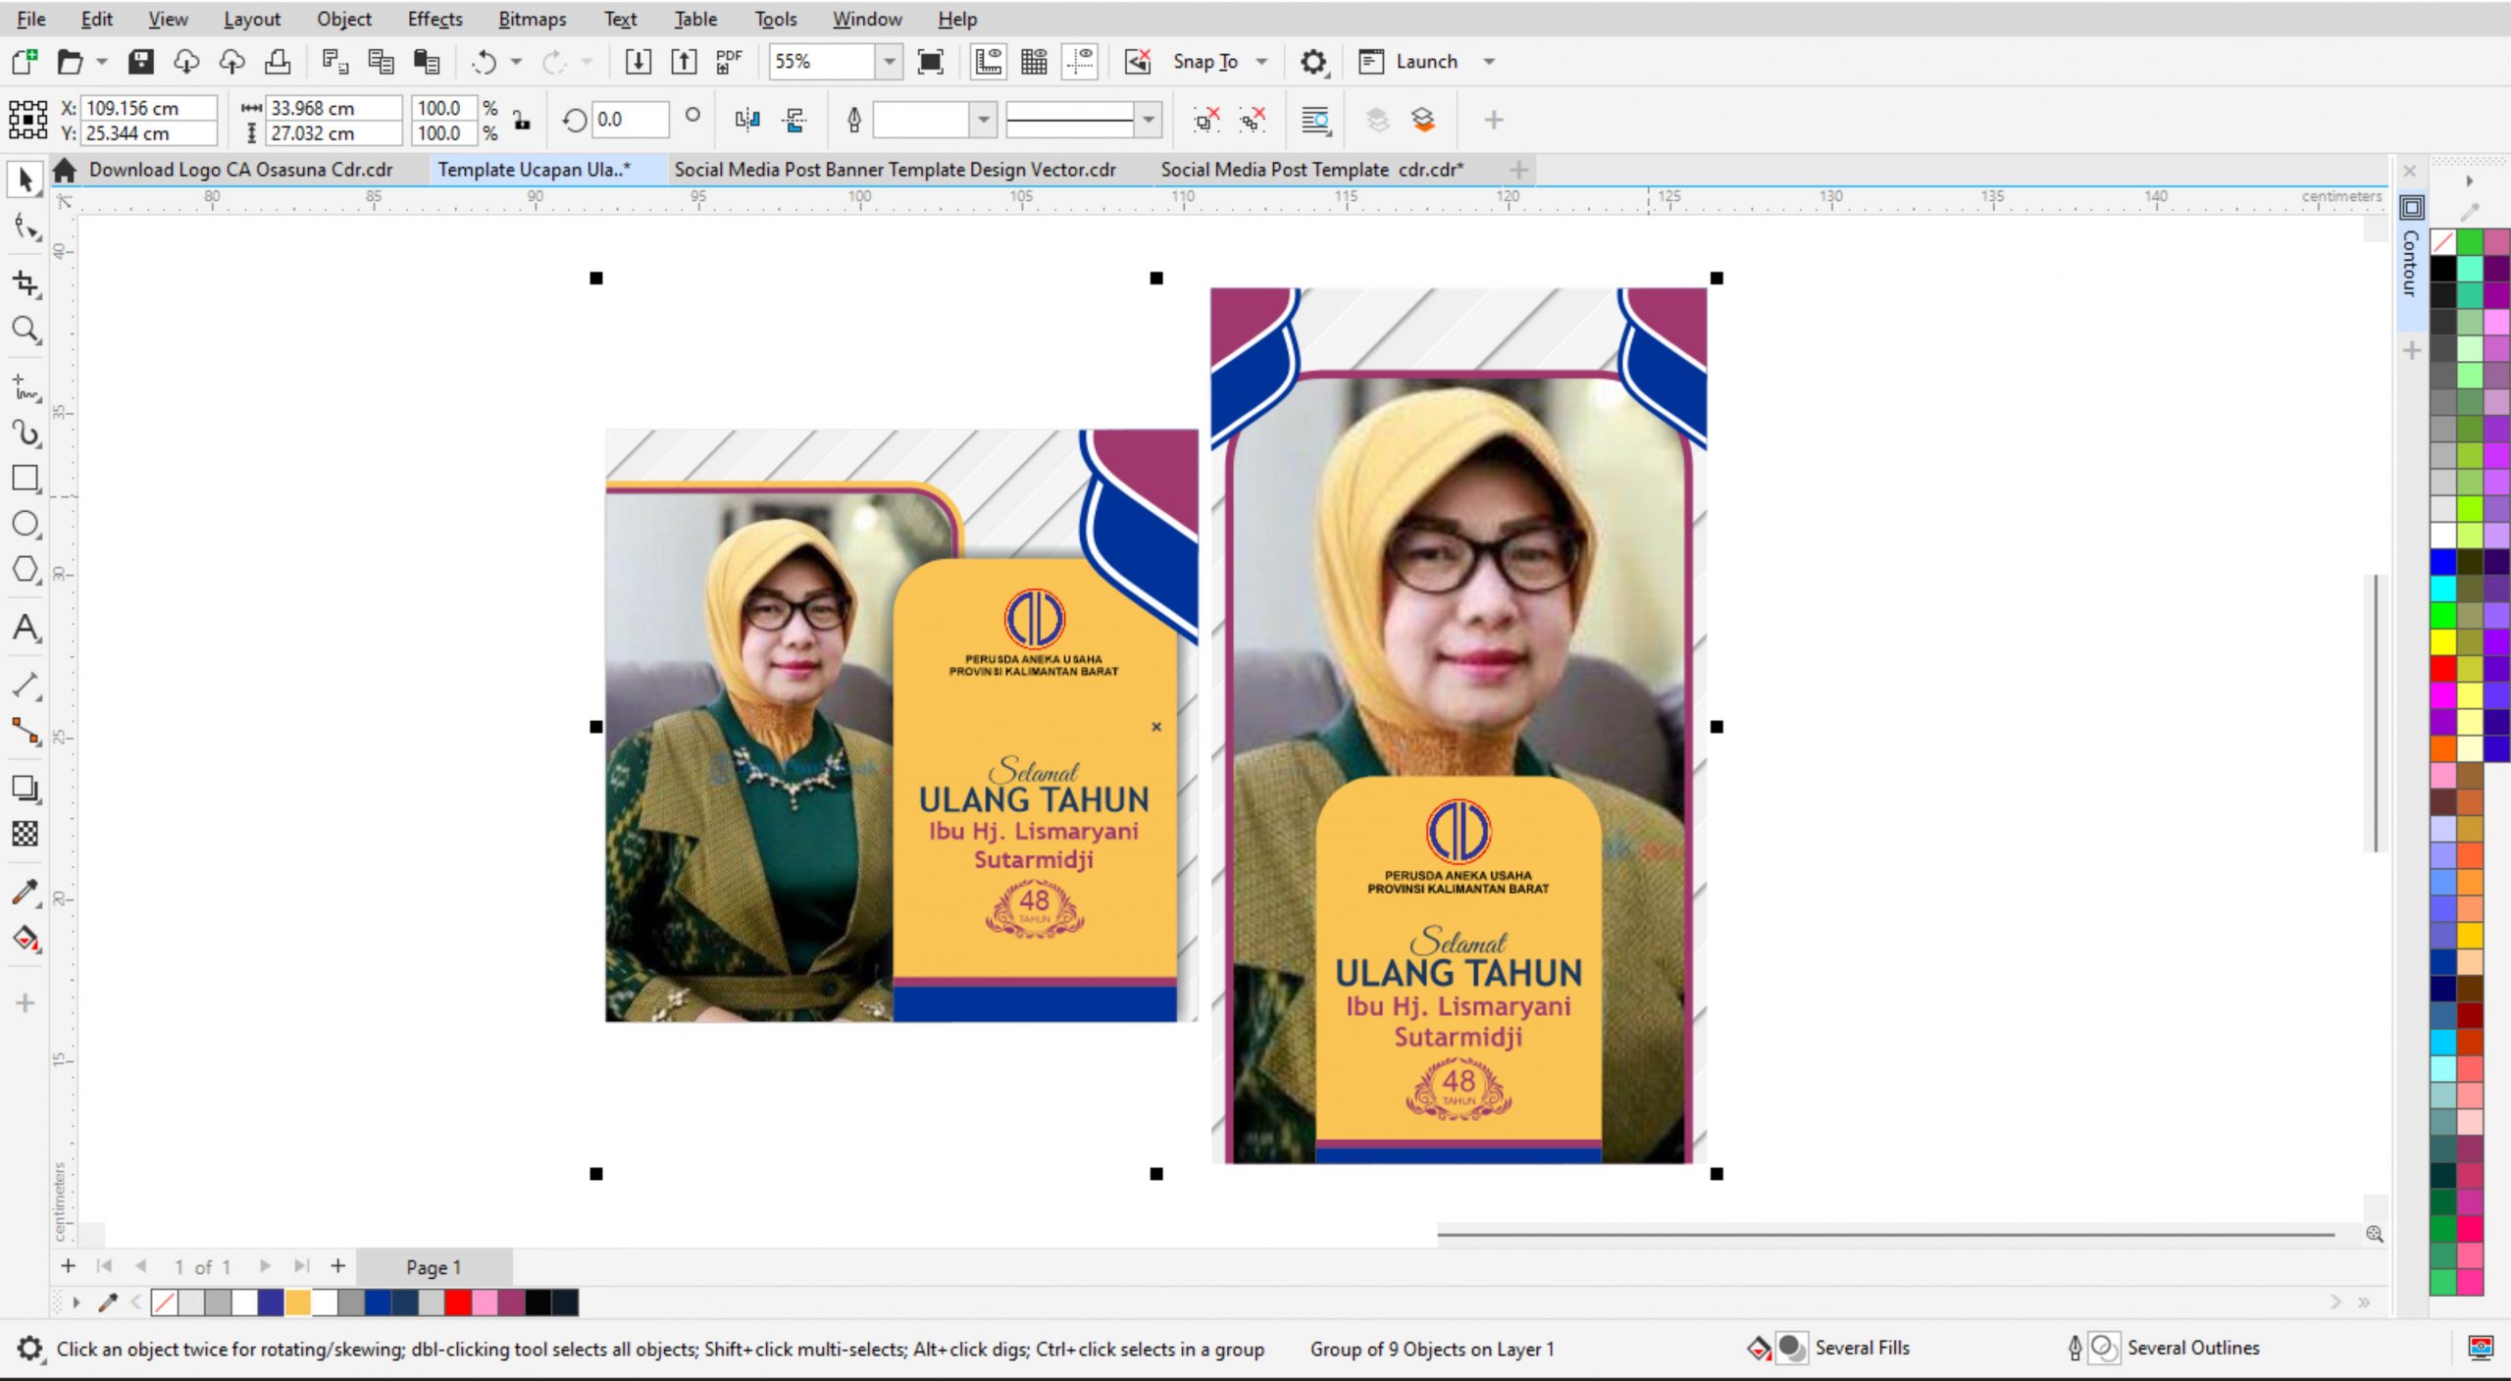The width and height of the screenshot is (2511, 1381).
Task: Select the Color Eyedropper tool
Action: pyautogui.click(x=25, y=893)
